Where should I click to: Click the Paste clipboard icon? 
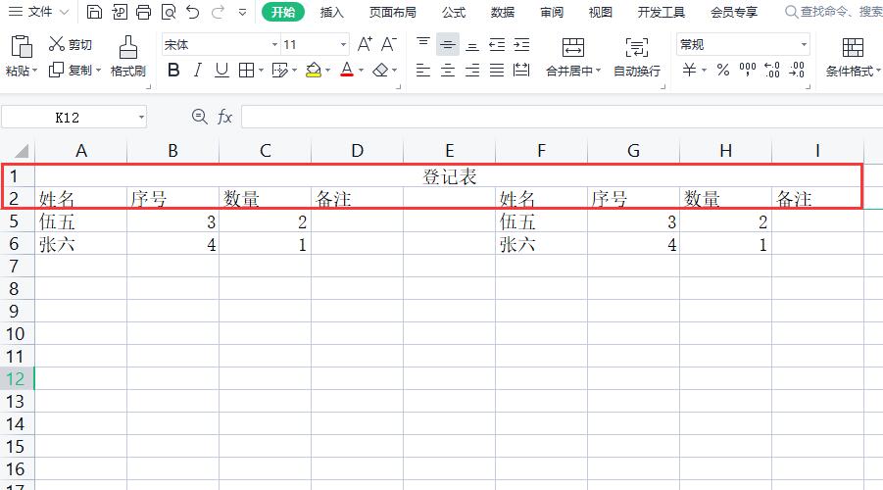(x=22, y=47)
